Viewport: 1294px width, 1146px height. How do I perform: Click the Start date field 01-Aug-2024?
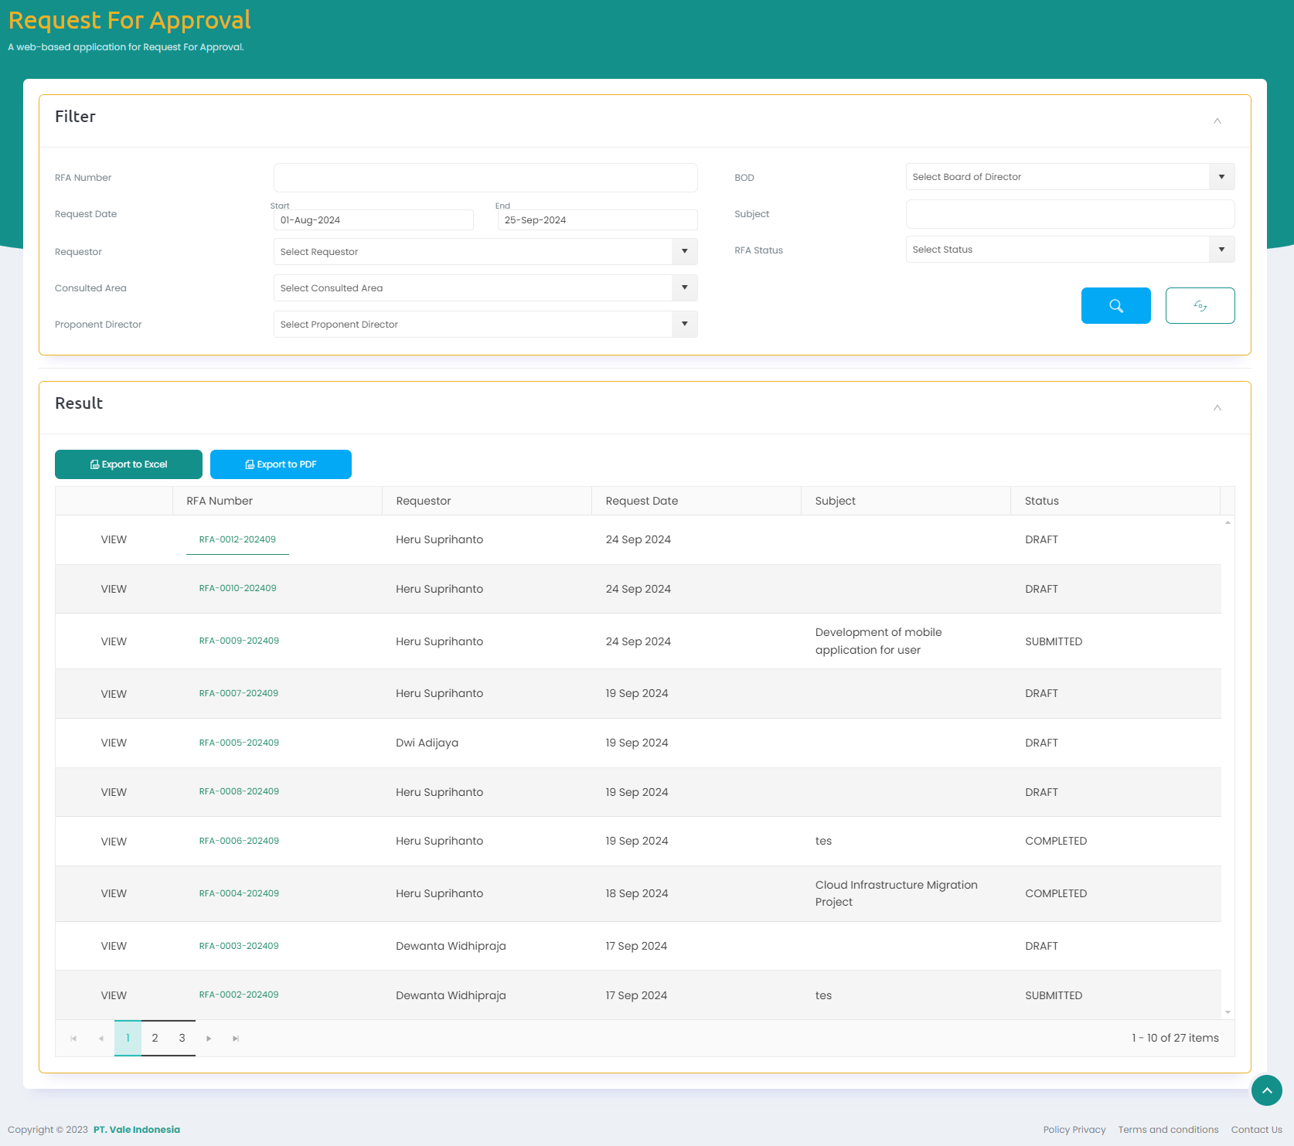coord(373,220)
